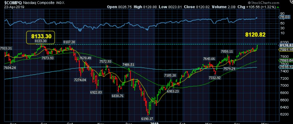The image size is (293, 124).
Task: Click the 30 level on RSI scale
Action: (x=282, y=28)
